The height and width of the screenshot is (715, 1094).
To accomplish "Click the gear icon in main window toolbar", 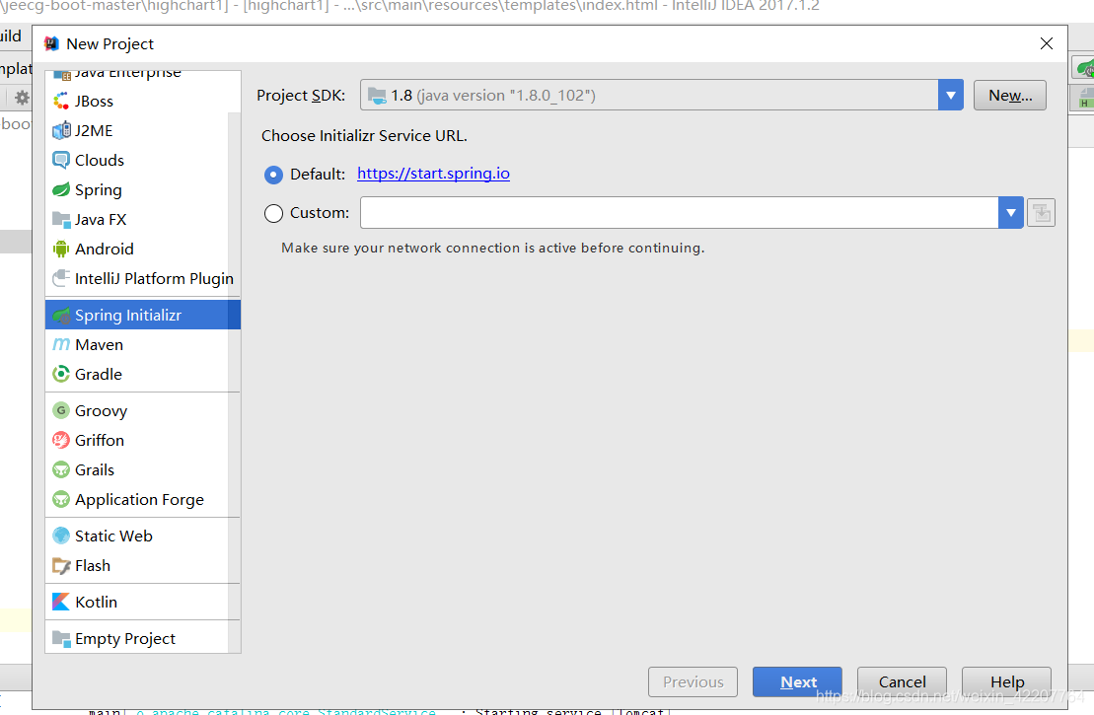I will pos(23,98).
